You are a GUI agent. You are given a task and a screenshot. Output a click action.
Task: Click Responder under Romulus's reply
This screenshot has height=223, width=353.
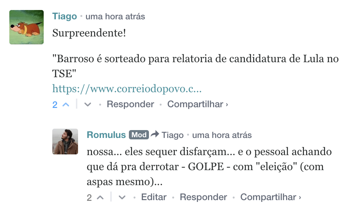pos(203,197)
